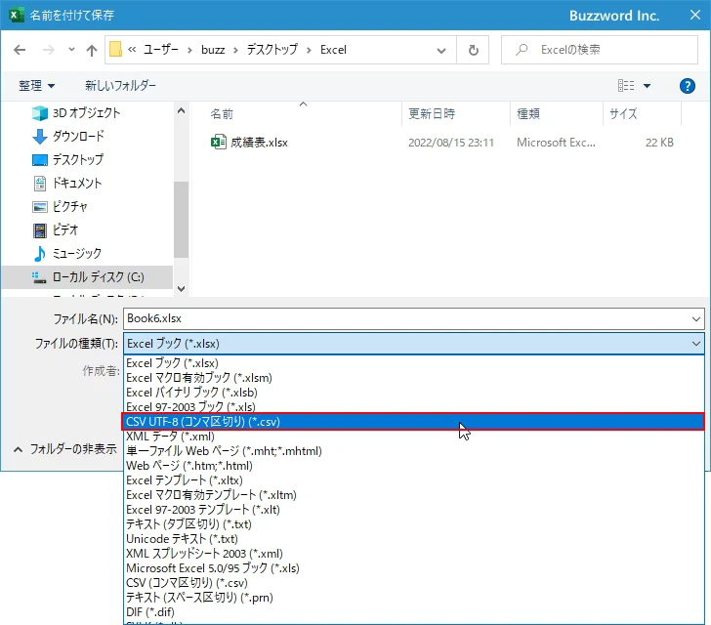The width and height of the screenshot is (711, 625).
Task: Sort files by サイズ column header
Action: [x=623, y=114]
